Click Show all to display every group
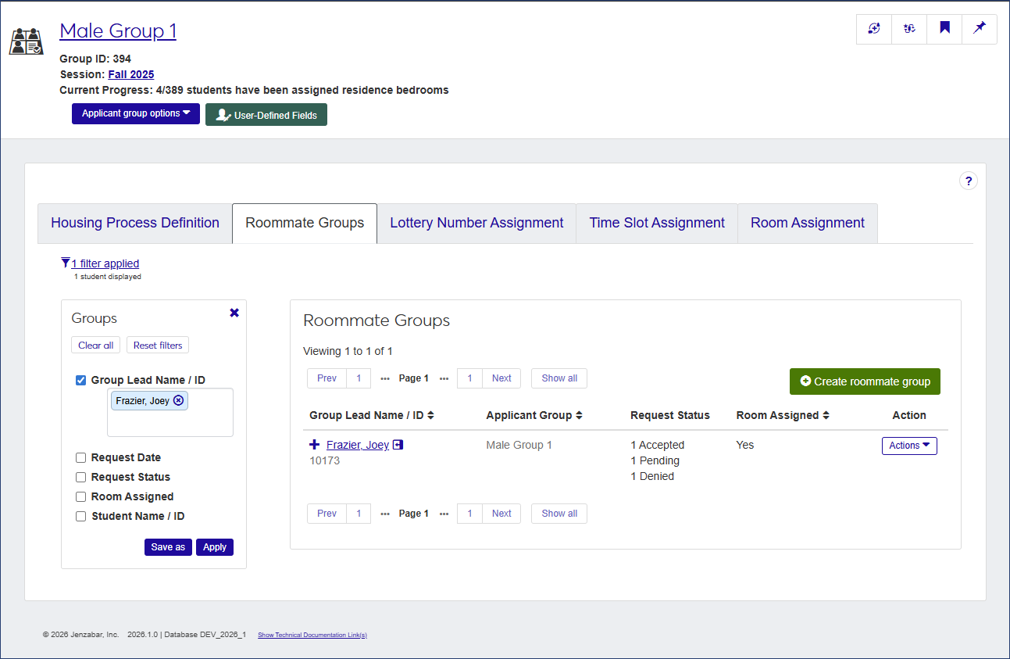The height and width of the screenshot is (659, 1010). 559,378
